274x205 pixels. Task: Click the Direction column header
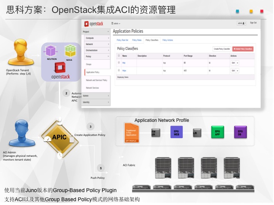[212, 56]
